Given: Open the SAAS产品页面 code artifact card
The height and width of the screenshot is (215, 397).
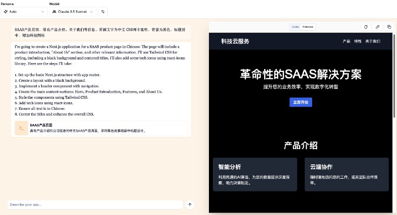Looking at the screenshot, I should [101, 128].
